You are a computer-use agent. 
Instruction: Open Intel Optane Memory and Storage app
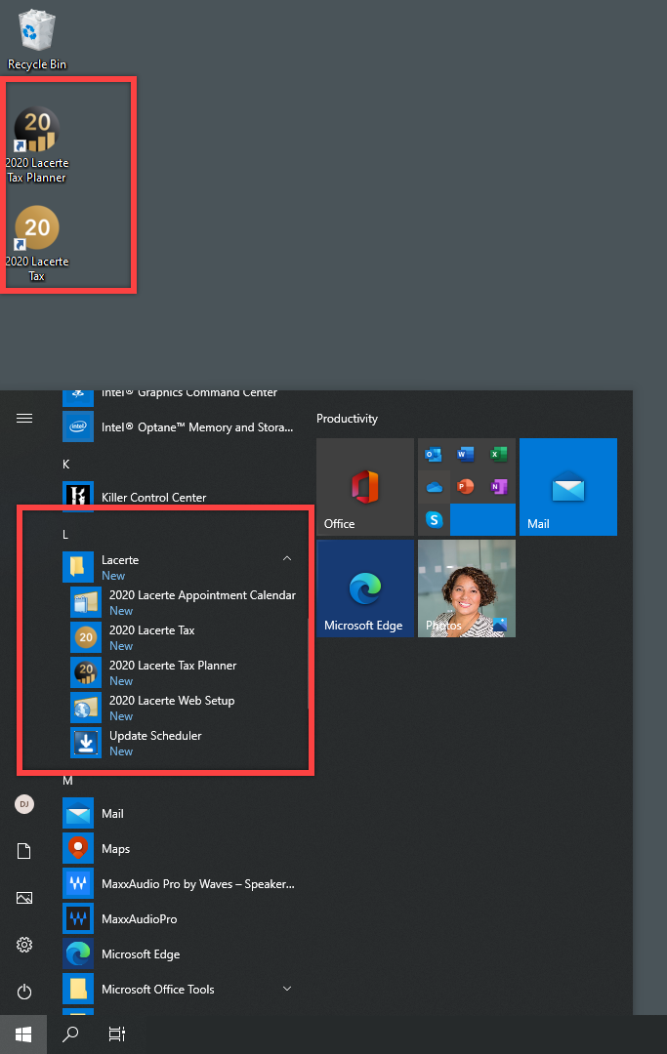pyautogui.click(x=180, y=426)
